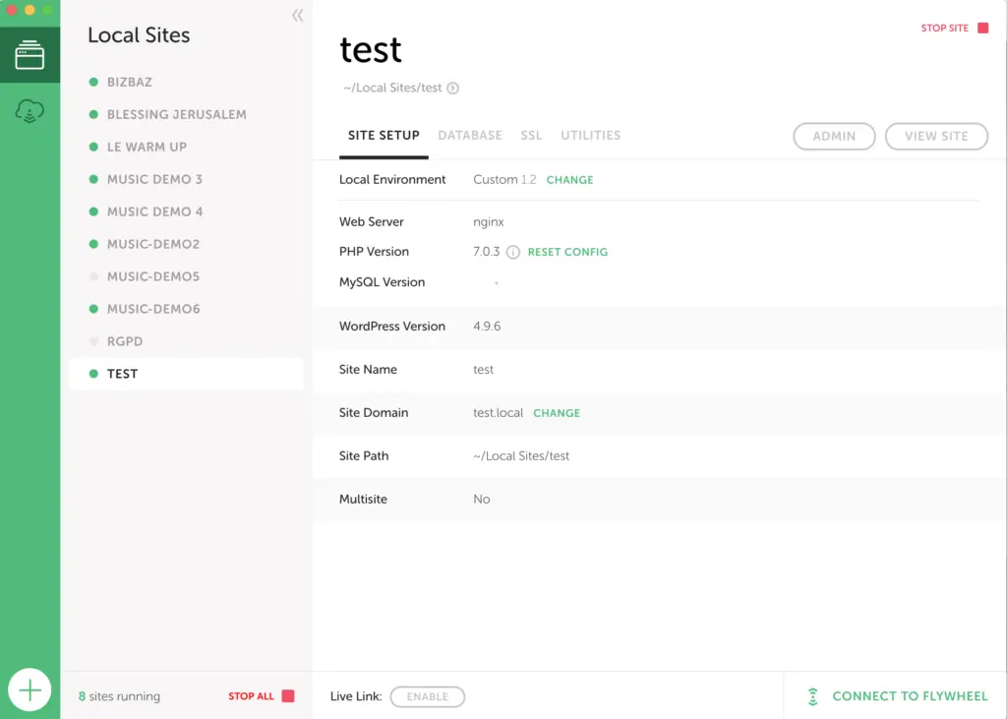Click the status dot next to RGPD
This screenshot has width=1007, height=719.
click(93, 341)
